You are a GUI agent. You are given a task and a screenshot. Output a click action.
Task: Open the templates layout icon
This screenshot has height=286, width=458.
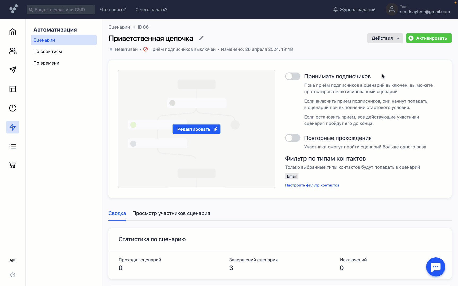[x=13, y=89]
